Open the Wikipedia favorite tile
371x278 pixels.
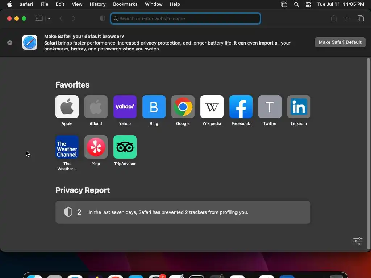212,107
